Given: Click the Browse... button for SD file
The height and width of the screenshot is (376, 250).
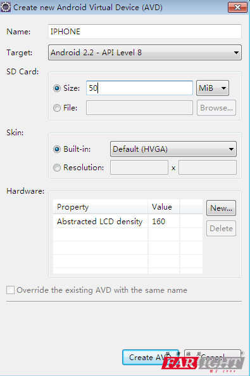Looking at the screenshot, I should pyautogui.click(x=216, y=108).
